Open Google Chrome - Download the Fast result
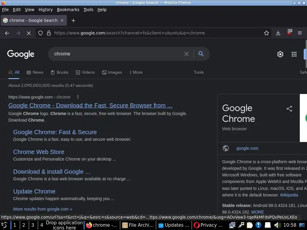 [90, 105]
